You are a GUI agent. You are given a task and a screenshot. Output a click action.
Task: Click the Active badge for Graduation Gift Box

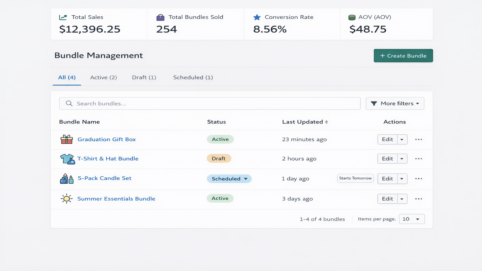[x=220, y=139]
